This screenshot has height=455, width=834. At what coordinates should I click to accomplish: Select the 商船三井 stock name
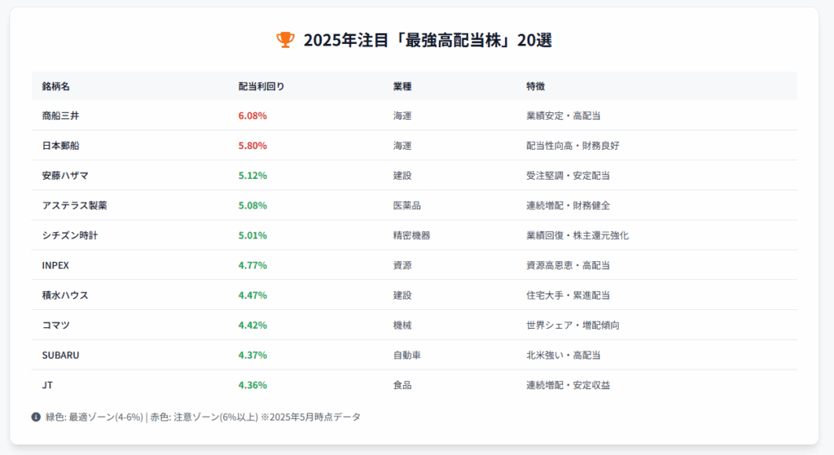tap(60, 116)
